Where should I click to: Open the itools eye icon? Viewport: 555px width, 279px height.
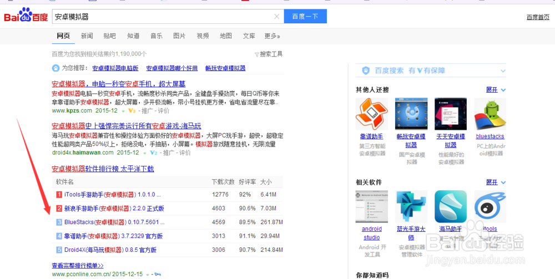coord(490,206)
